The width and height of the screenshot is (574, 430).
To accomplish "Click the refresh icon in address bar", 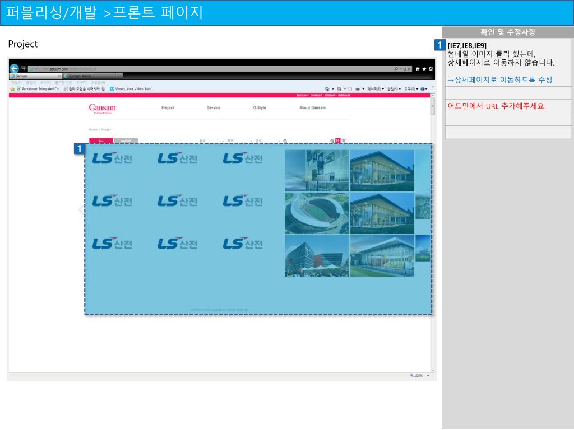I will pos(405,69).
